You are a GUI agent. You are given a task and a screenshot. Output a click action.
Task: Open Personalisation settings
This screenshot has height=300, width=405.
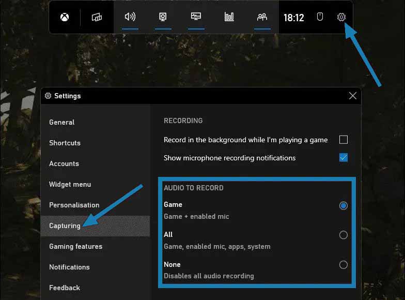click(74, 205)
